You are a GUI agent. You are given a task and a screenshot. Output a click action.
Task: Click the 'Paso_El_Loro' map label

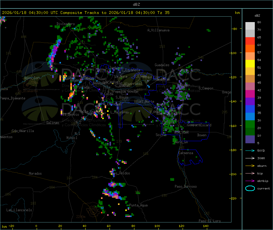210,221
